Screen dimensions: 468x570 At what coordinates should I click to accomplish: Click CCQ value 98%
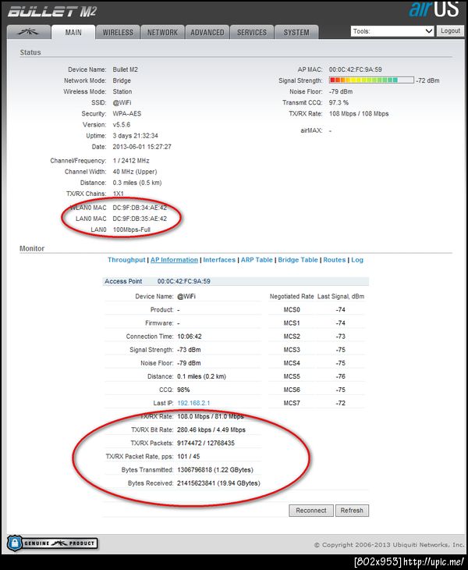pyautogui.click(x=183, y=390)
